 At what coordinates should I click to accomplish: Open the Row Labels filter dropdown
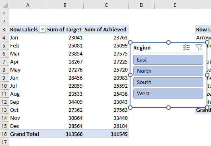click(42, 29)
